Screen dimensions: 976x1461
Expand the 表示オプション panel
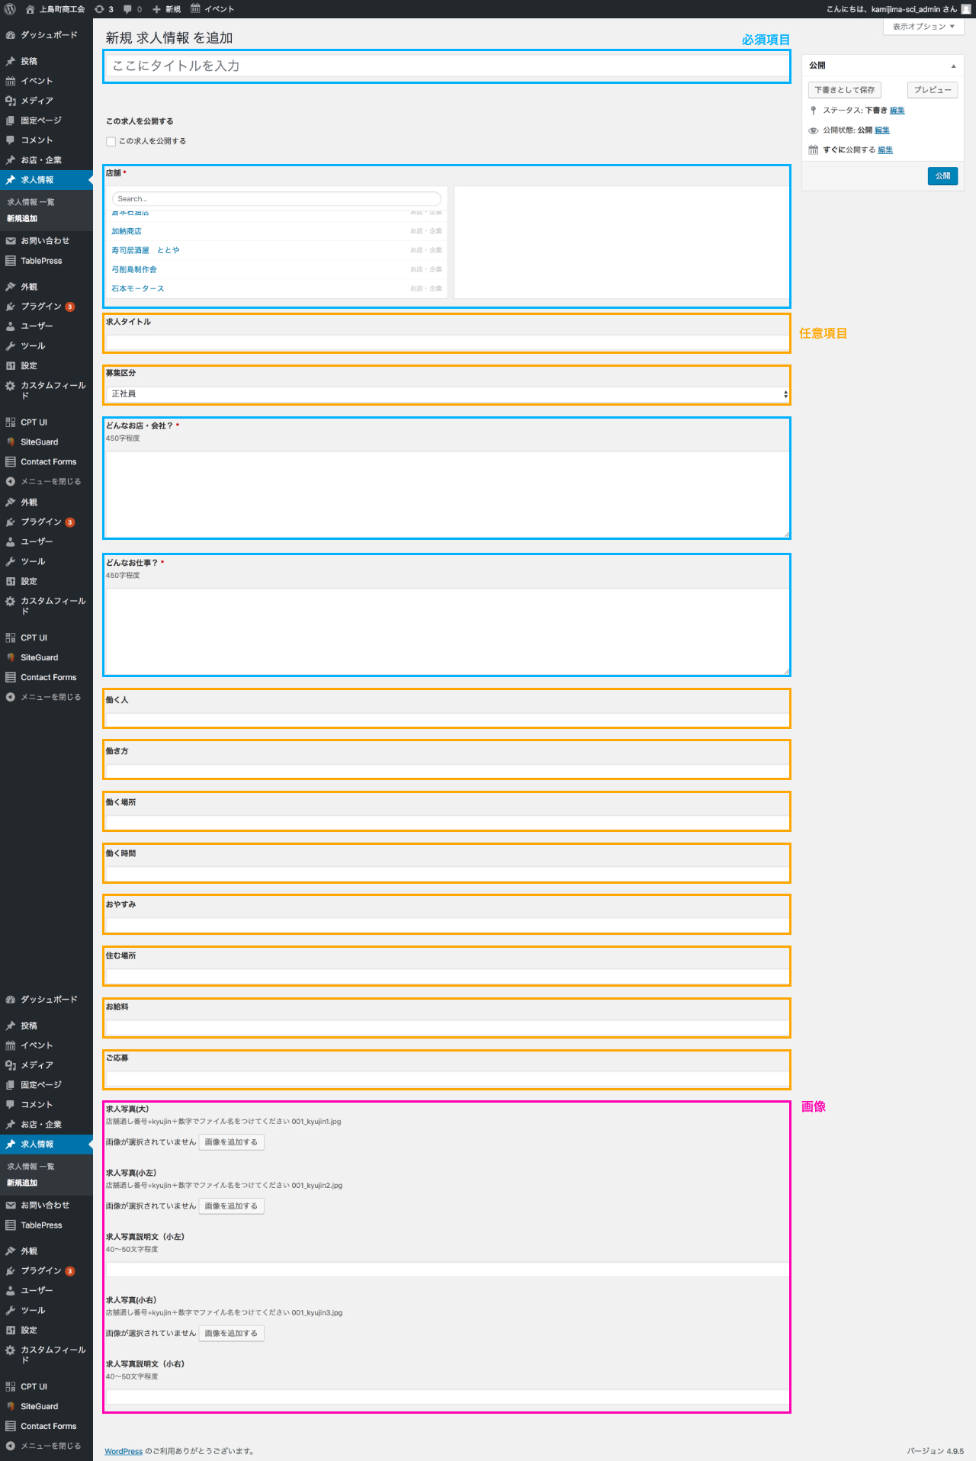tap(923, 27)
